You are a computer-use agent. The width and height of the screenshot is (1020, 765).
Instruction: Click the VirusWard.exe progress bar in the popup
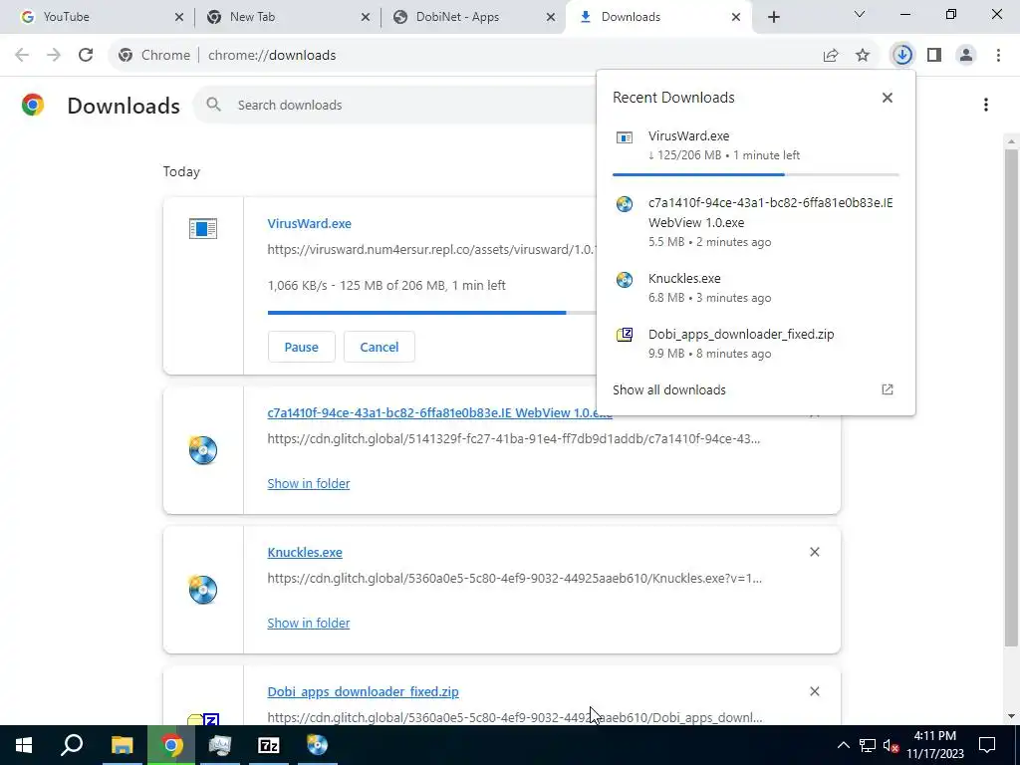pos(756,174)
